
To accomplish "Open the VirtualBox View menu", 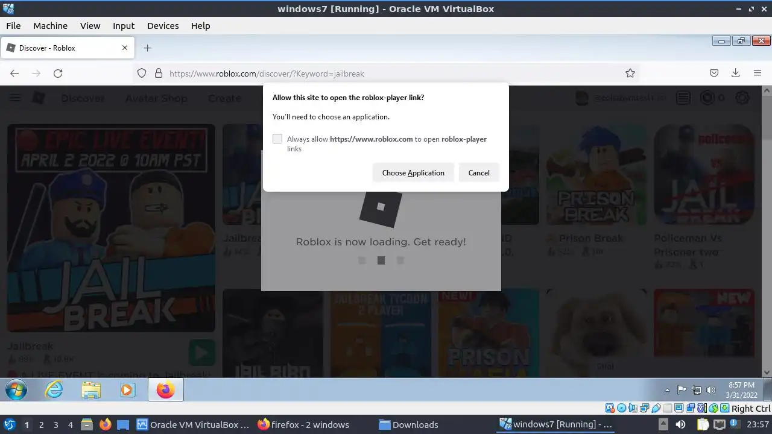I will (x=90, y=26).
